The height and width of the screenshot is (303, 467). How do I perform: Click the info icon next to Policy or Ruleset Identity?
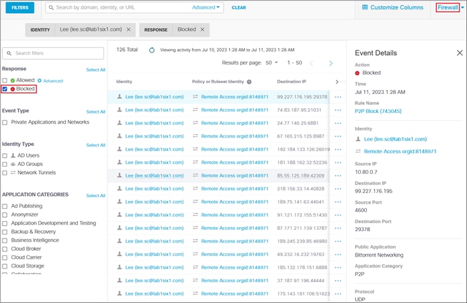click(x=249, y=81)
